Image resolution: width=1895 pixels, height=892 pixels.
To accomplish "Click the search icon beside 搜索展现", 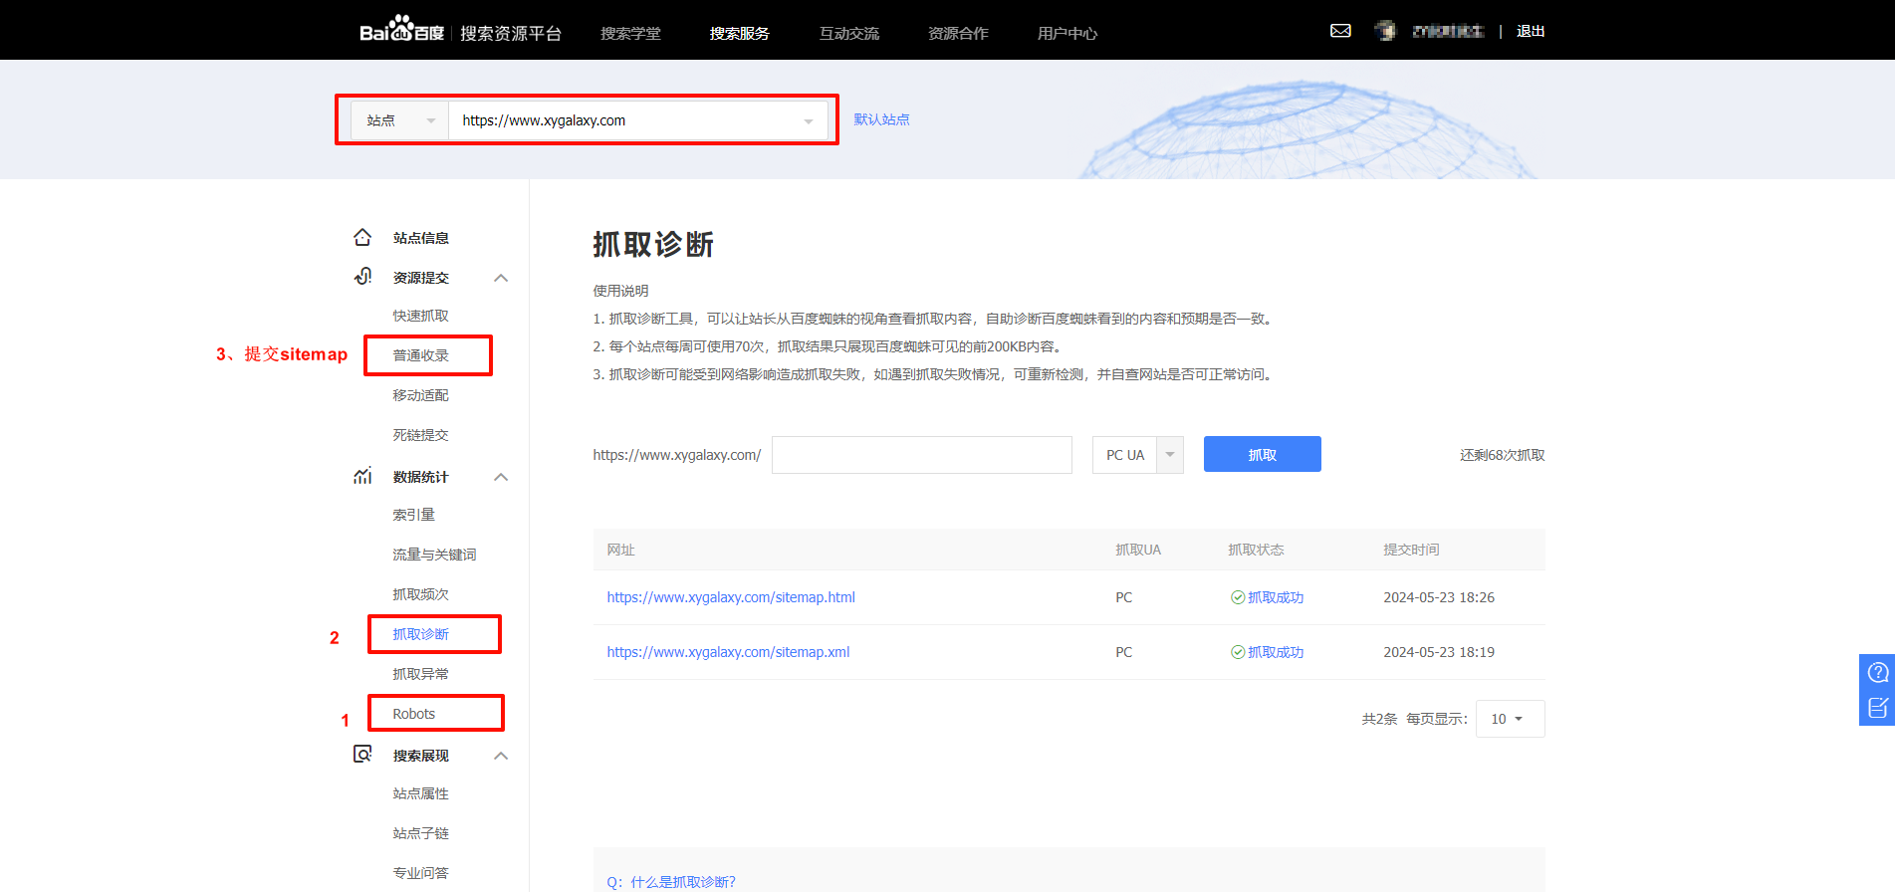I will (x=362, y=755).
